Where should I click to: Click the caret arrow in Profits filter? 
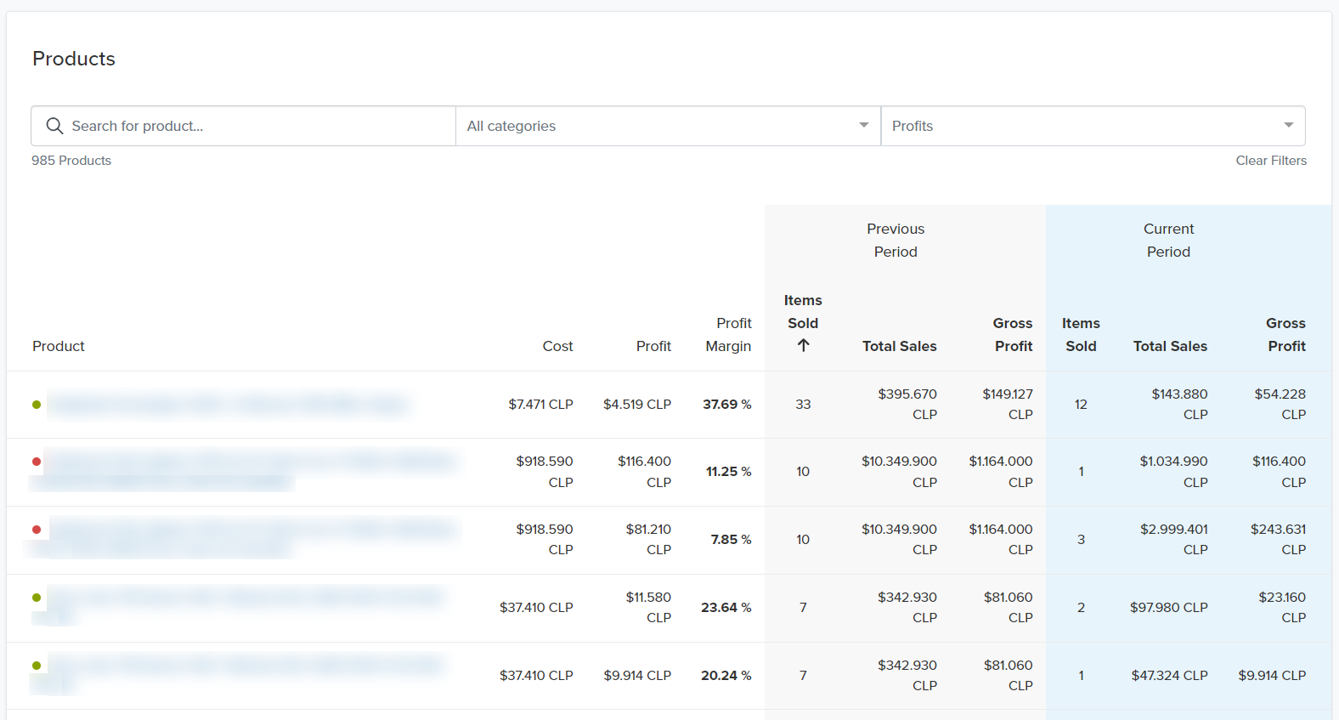(x=1288, y=126)
